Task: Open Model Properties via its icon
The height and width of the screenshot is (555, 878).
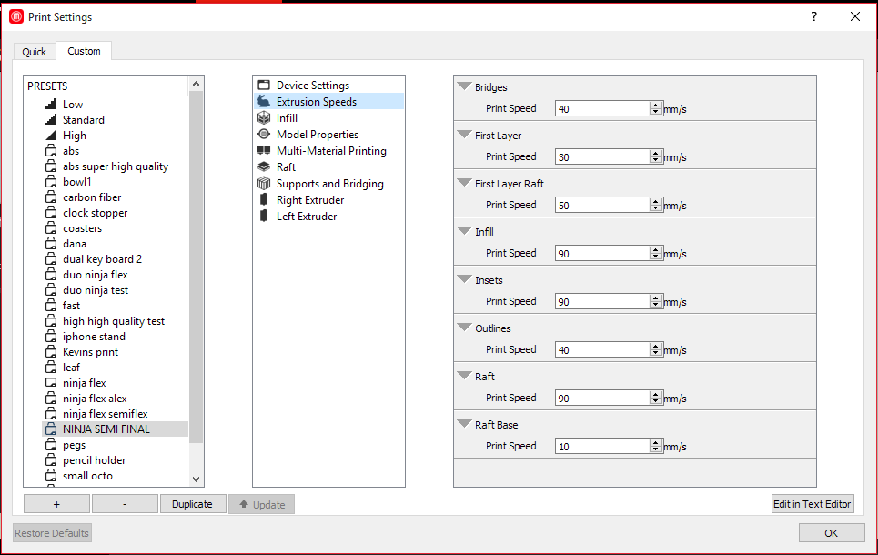Action: click(264, 135)
